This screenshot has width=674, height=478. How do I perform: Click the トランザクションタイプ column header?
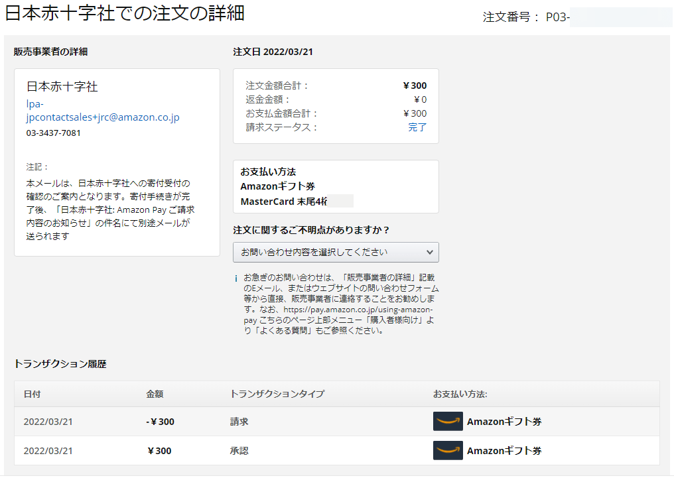[x=277, y=394]
